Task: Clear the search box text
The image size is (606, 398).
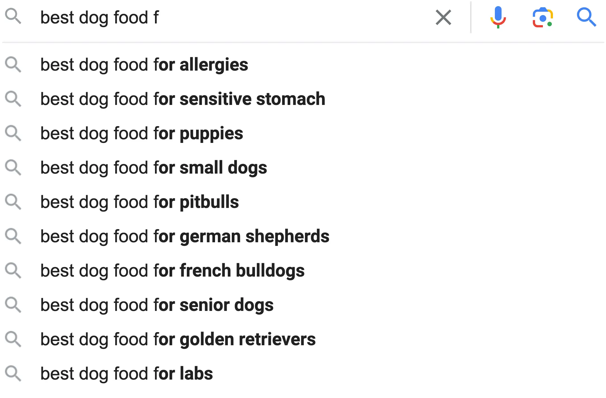Action: (x=443, y=17)
